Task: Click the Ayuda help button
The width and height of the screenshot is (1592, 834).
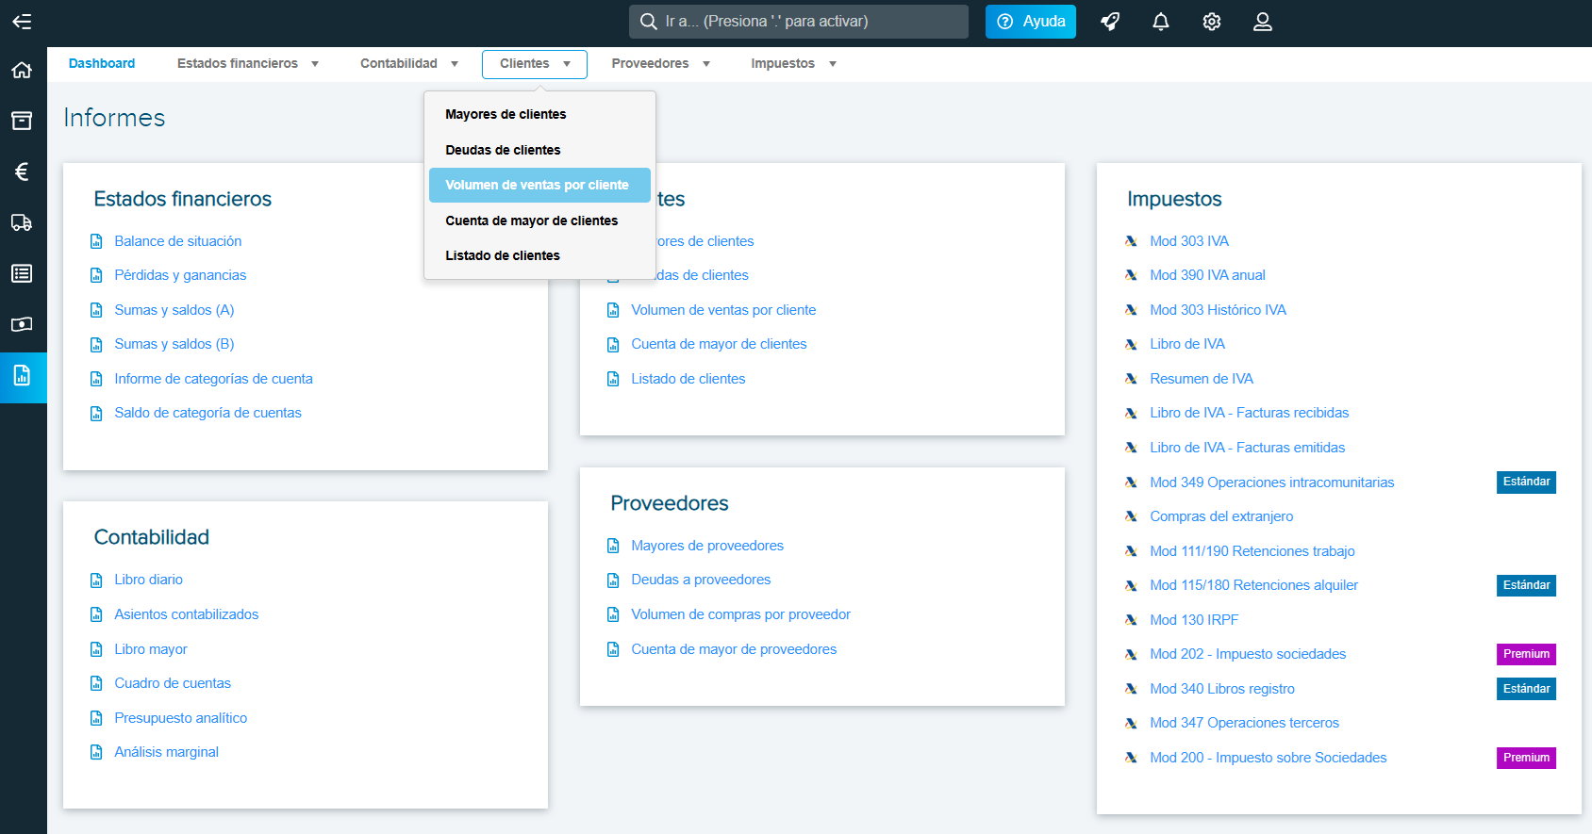Action: (1031, 22)
